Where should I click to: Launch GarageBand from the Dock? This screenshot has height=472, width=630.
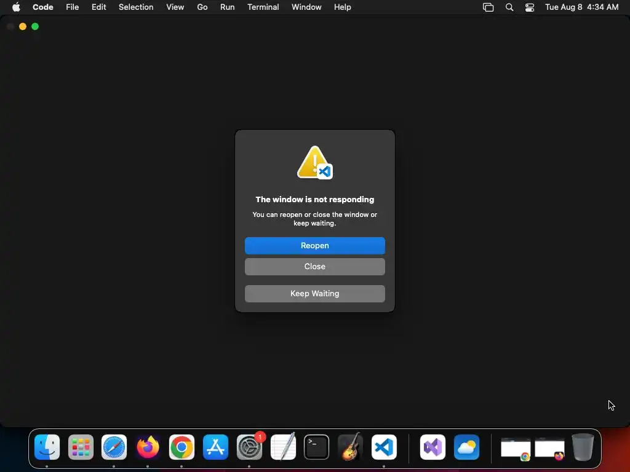click(x=350, y=447)
